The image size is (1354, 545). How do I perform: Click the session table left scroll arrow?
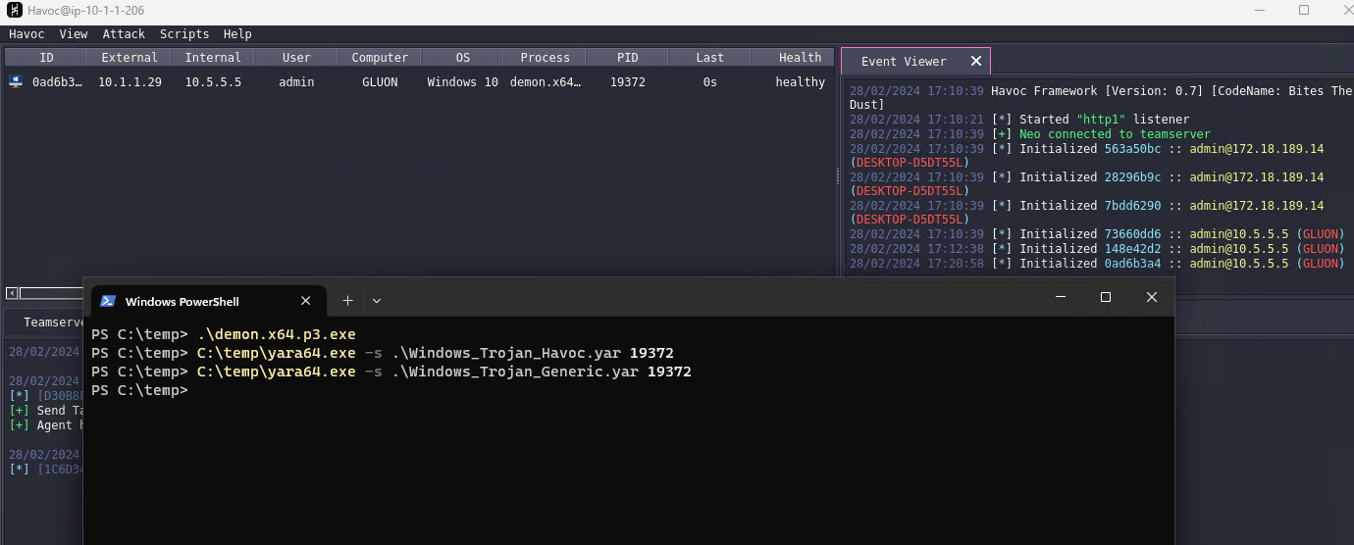pyautogui.click(x=11, y=293)
